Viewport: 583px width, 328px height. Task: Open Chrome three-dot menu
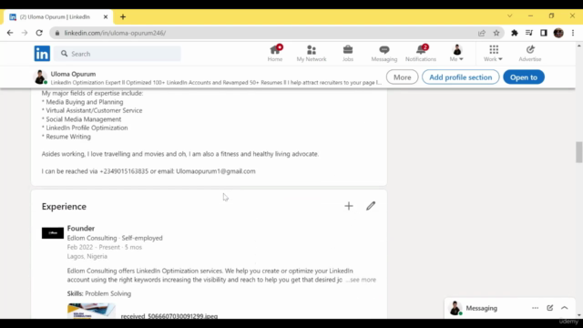click(573, 33)
